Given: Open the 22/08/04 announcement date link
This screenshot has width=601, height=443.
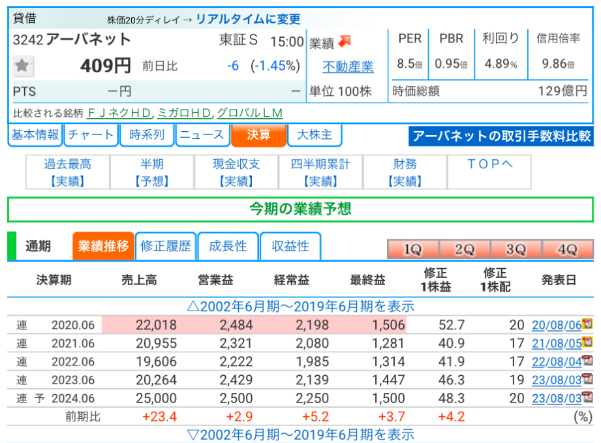Looking at the screenshot, I should pyautogui.click(x=557, y=361).
